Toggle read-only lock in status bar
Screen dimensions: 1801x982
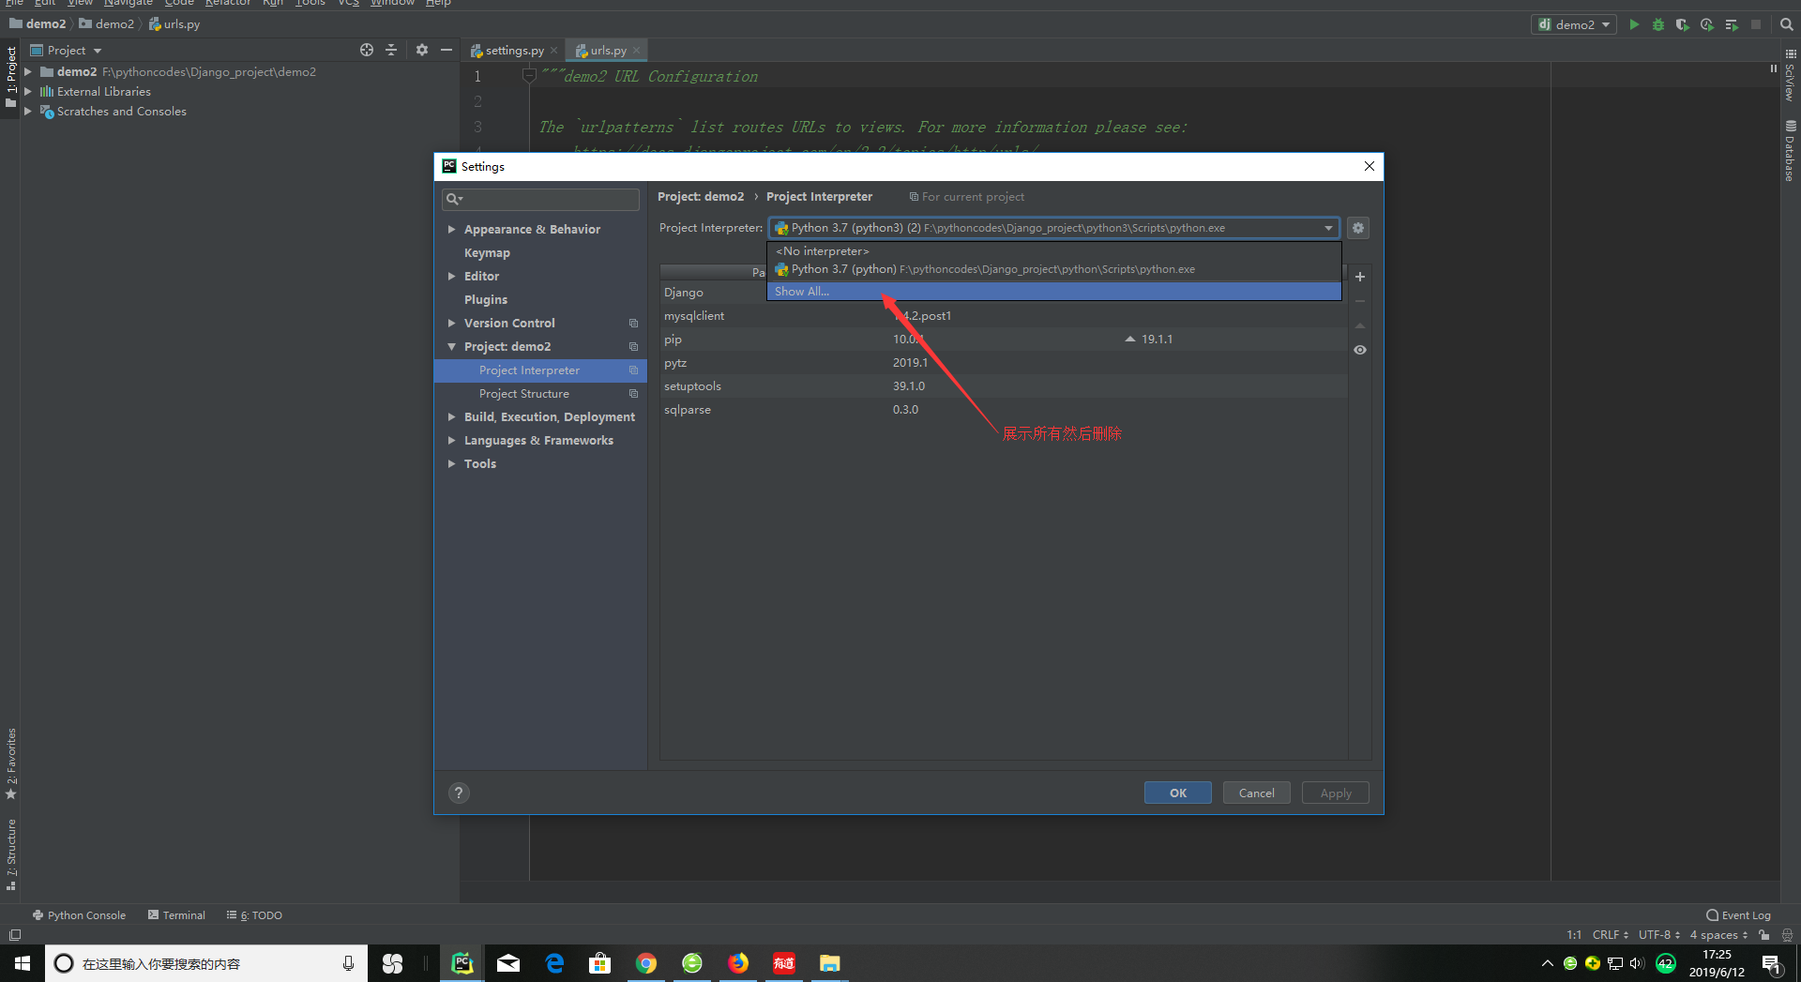pyautogui.click(x=1764, y=935)
